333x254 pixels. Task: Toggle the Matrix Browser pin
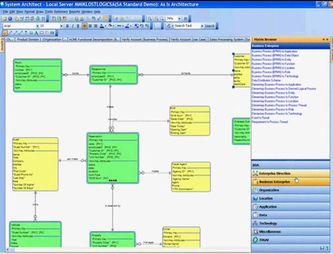point(324,39)
